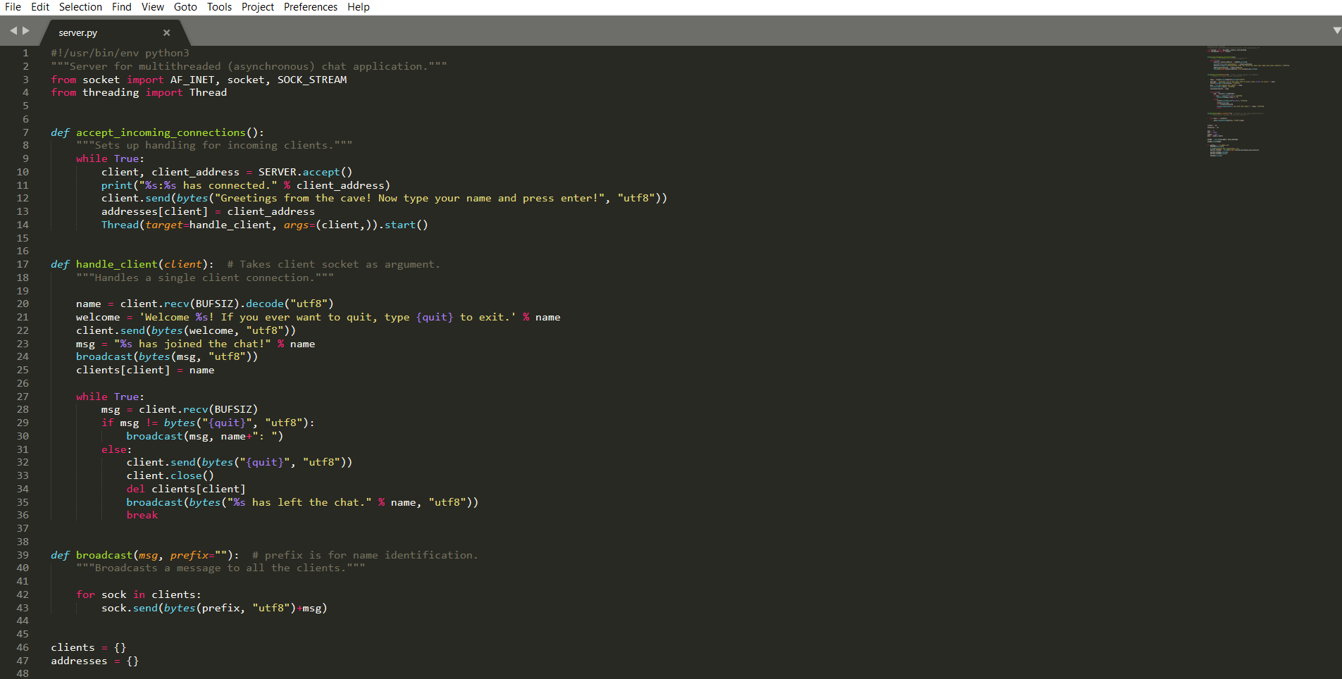Image resolution: width=1342 pixels, height=679 pixels.
Task: Open the Goto menu
Action: [x=185, y=6]
